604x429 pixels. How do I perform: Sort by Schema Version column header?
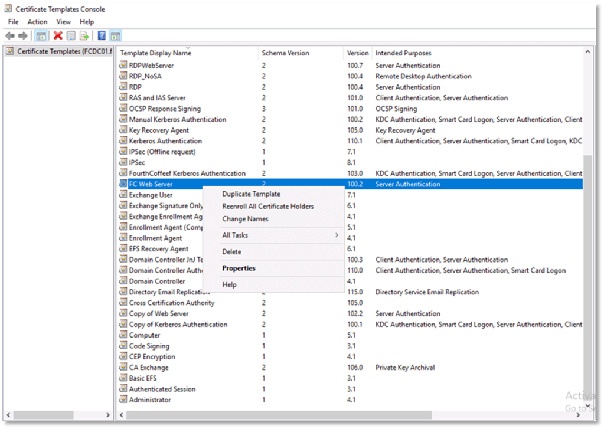pos(286,53)
